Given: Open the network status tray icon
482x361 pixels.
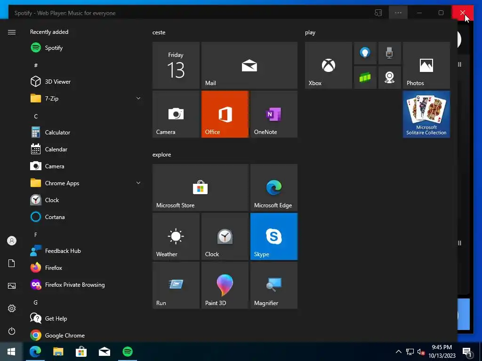Looking at the screenshot, I should tap(410, 352).
